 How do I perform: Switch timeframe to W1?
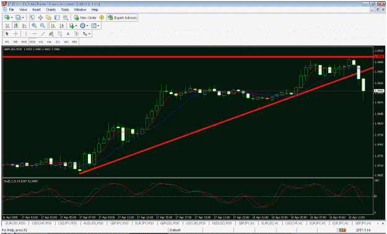[66, 42]
